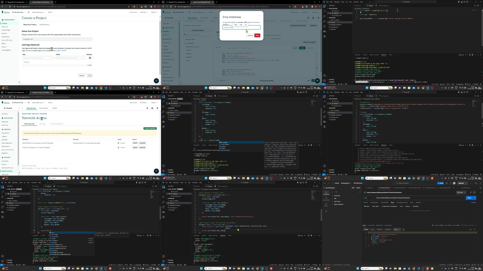483x271 pixels.
Task: Click the search response icon in Postman
Action: click(x=474, y=229)
